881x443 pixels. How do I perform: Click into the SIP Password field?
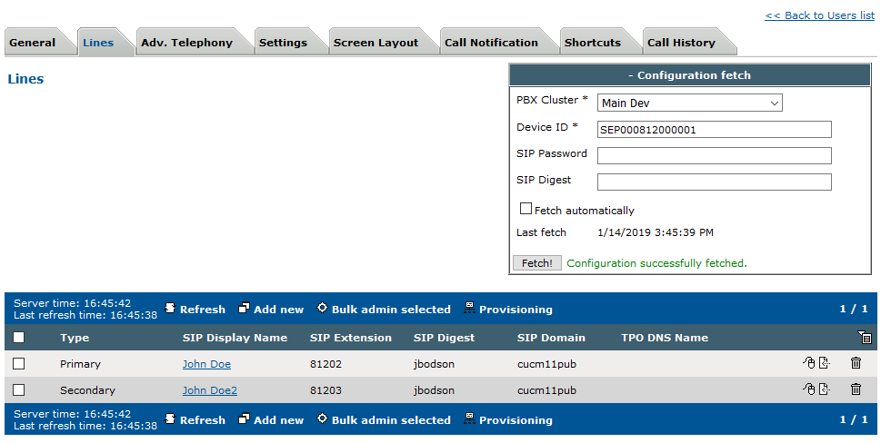(x=714, y=156)
